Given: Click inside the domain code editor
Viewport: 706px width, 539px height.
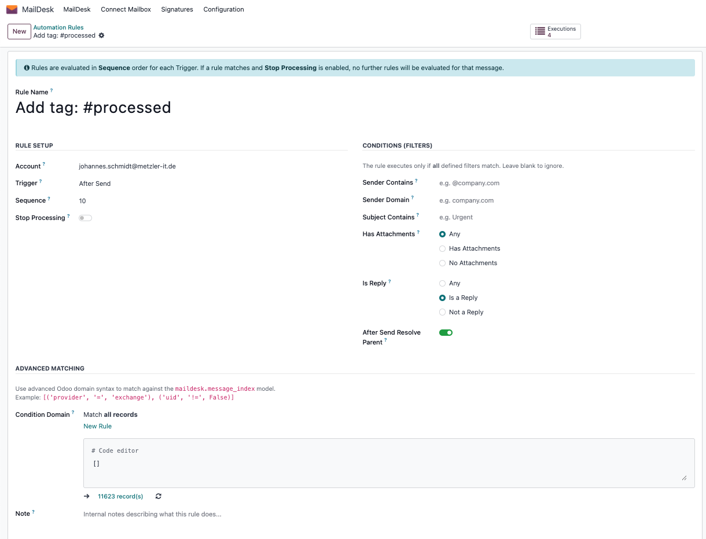Looking at the screenshot, I should [389, 463].
